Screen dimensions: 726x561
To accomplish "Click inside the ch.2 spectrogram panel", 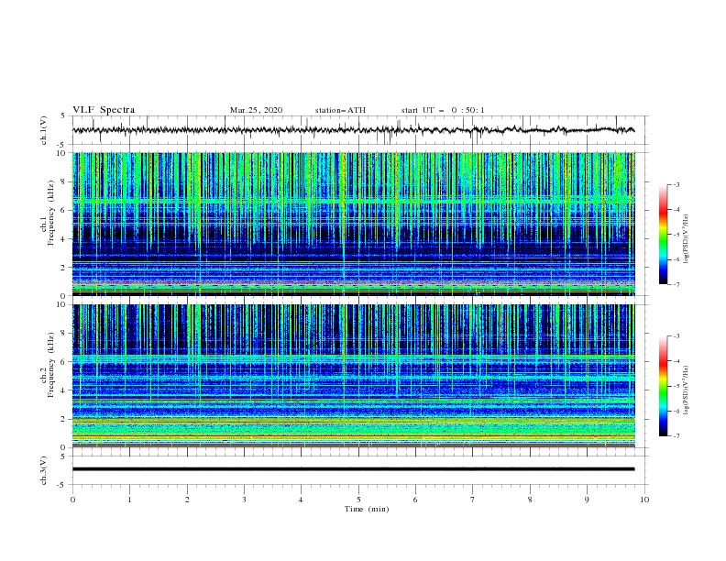I will (x=353, y=376).
